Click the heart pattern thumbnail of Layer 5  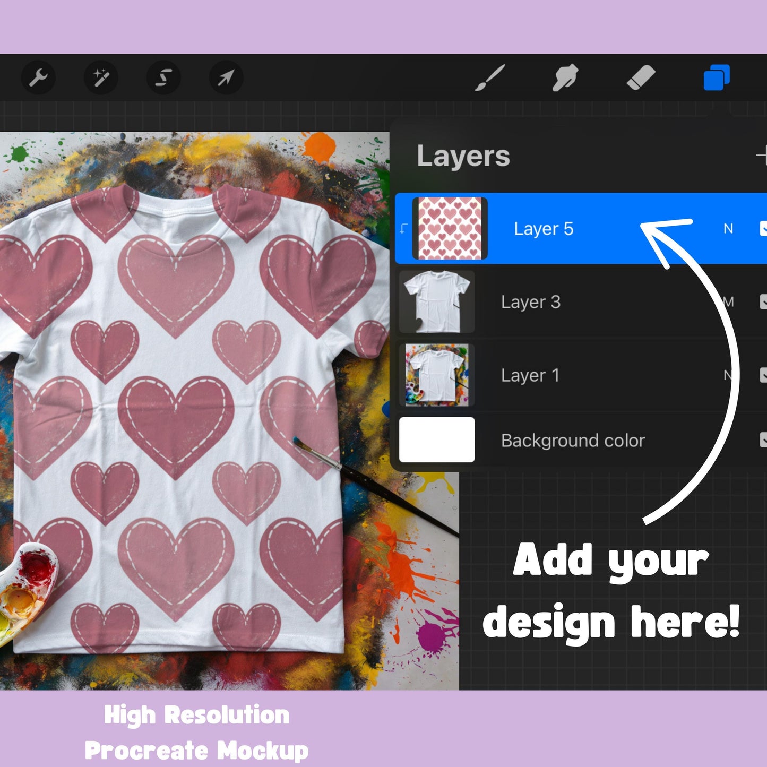click(451, 228)
